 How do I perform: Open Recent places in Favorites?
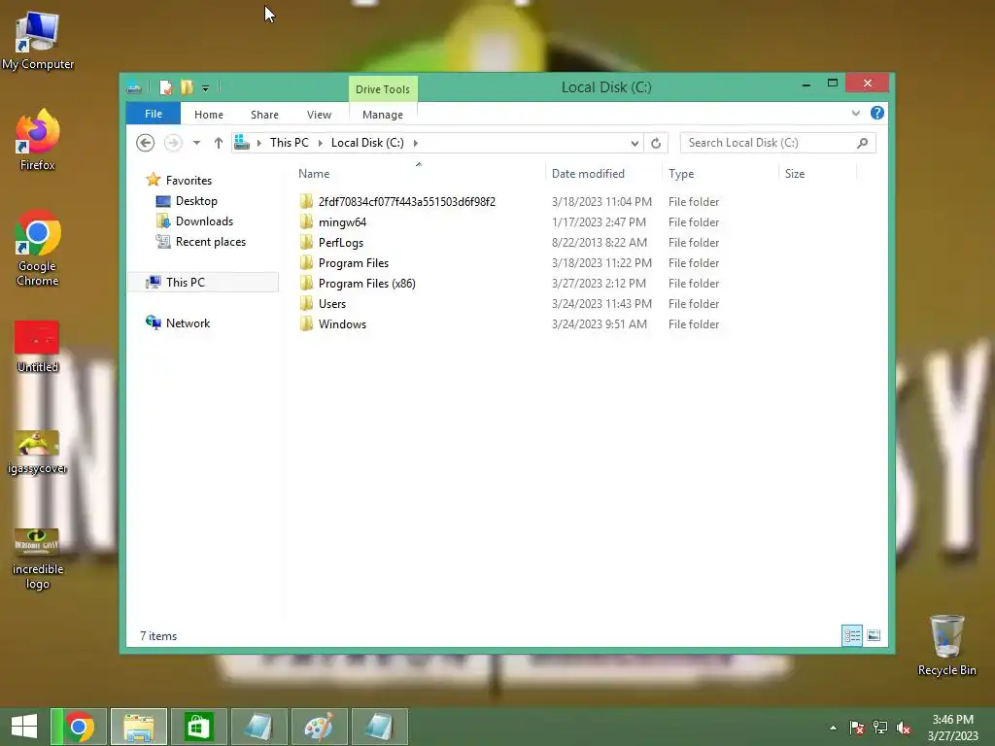pyautogui.click(x=200, y=242)
